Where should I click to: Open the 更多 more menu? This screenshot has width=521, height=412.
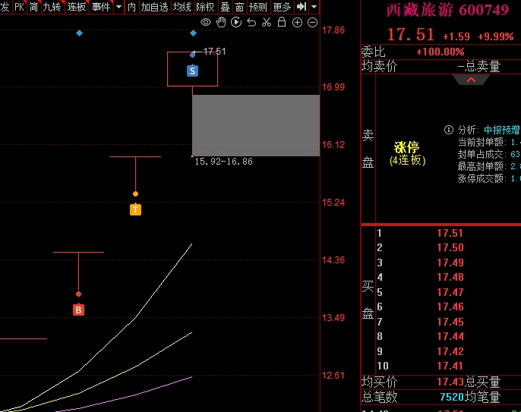click(x=282, y=7)
